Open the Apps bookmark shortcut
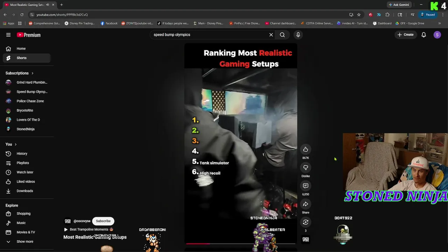Screen dimensions: 448x252 8,23
